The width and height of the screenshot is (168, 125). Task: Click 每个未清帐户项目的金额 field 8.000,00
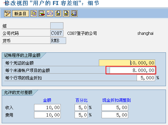132,70
